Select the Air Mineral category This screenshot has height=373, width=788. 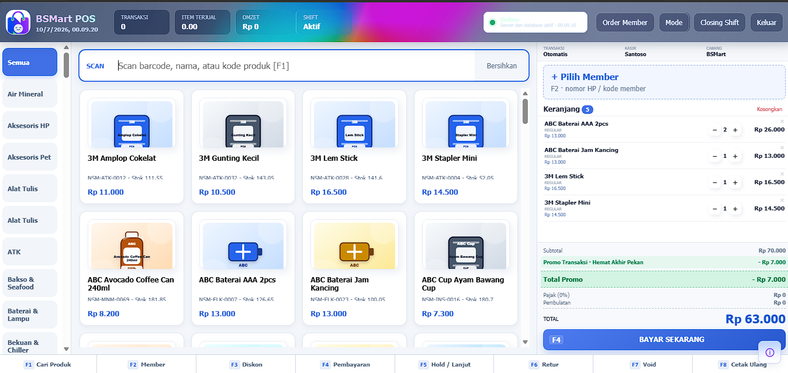[30, 94]
